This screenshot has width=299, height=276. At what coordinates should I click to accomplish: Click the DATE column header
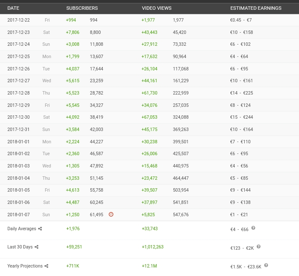point(13,8)
